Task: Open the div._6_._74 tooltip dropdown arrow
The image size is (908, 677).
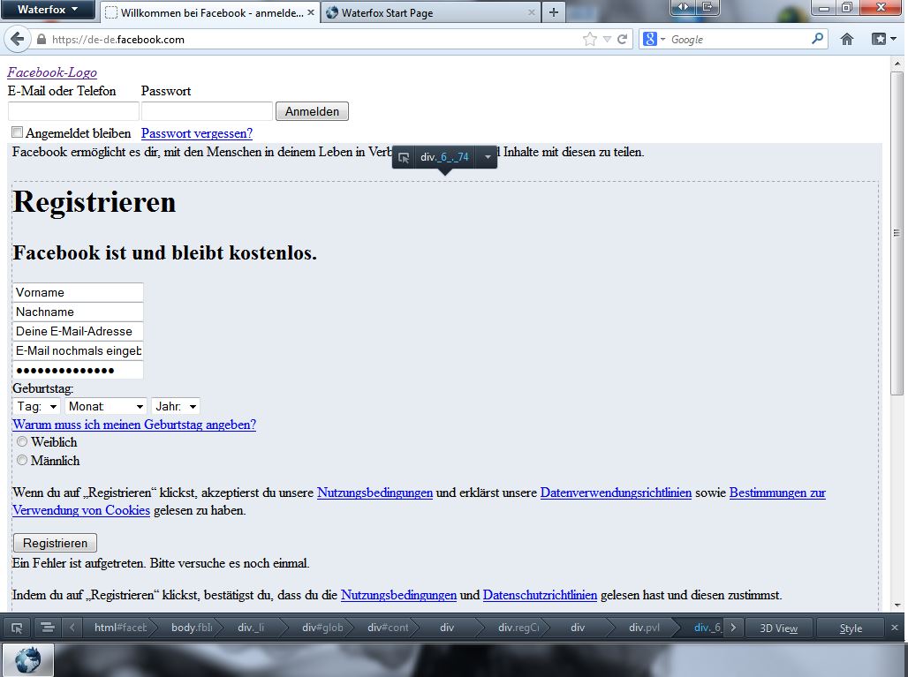Action: coord(488,157)
